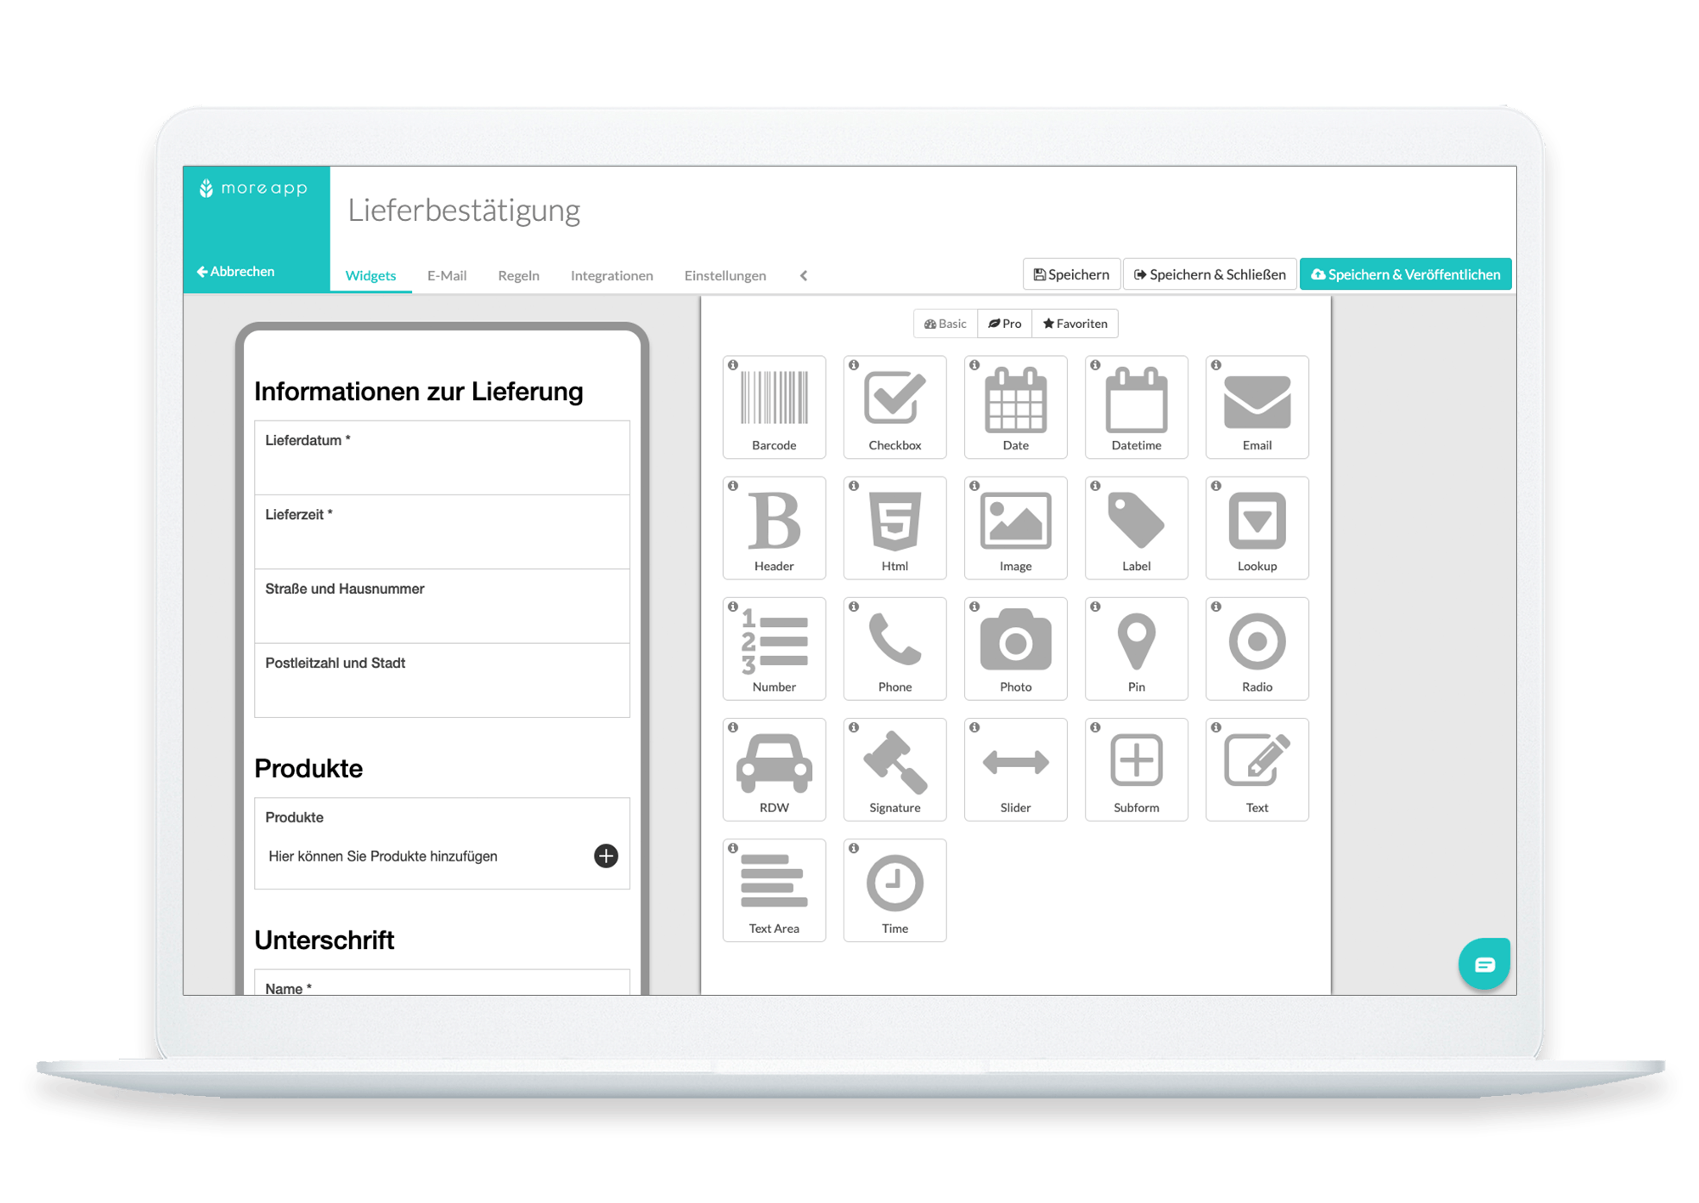The image size is (1699, 1203).
Task: Switch to the Favoriten tab
Action: pyautogui.click(x=1081, y=323)
